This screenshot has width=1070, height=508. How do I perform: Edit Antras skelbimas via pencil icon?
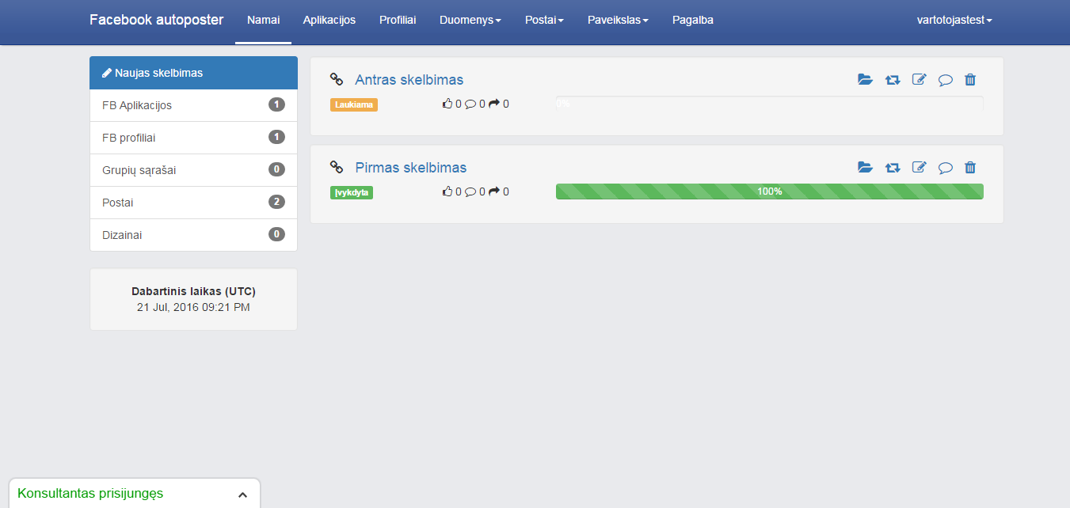point(919,80)
